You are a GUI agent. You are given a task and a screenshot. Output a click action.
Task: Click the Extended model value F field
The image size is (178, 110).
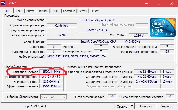(101, 51)
